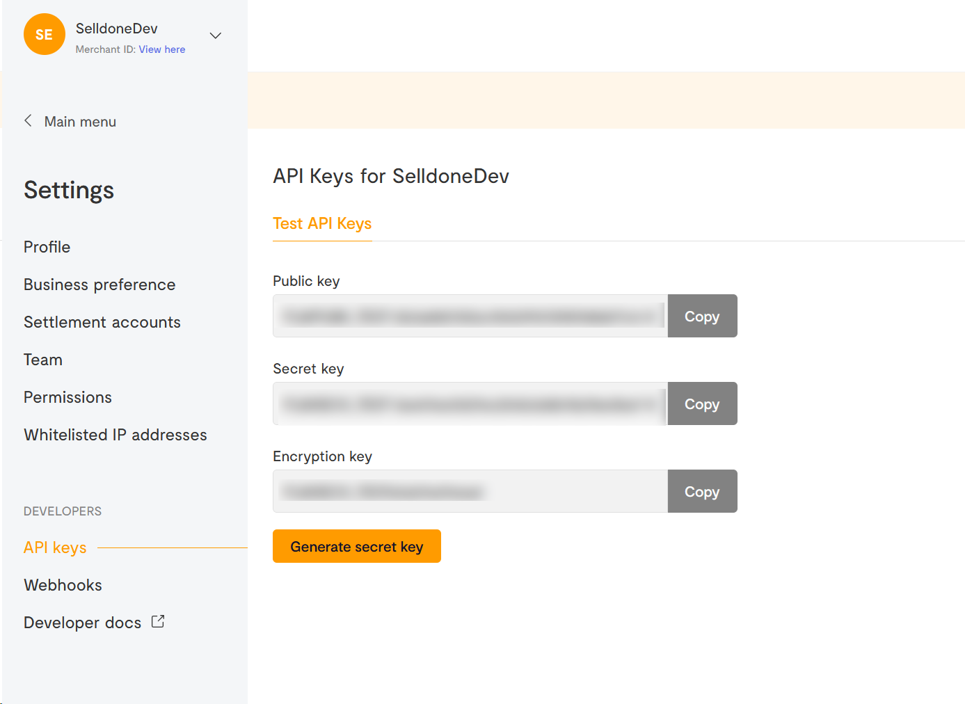Open the Merchant ID View here link
The width and height of the screenshot is (965, 704).
click(x=161, y=49)
